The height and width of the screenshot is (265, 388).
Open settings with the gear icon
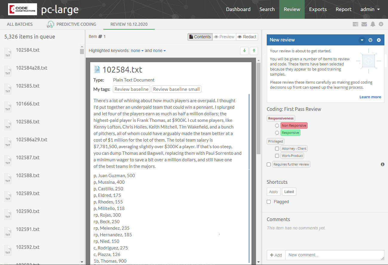tap(381, 24)
